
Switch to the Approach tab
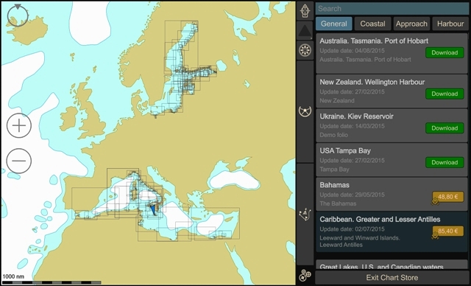(411, 24)
